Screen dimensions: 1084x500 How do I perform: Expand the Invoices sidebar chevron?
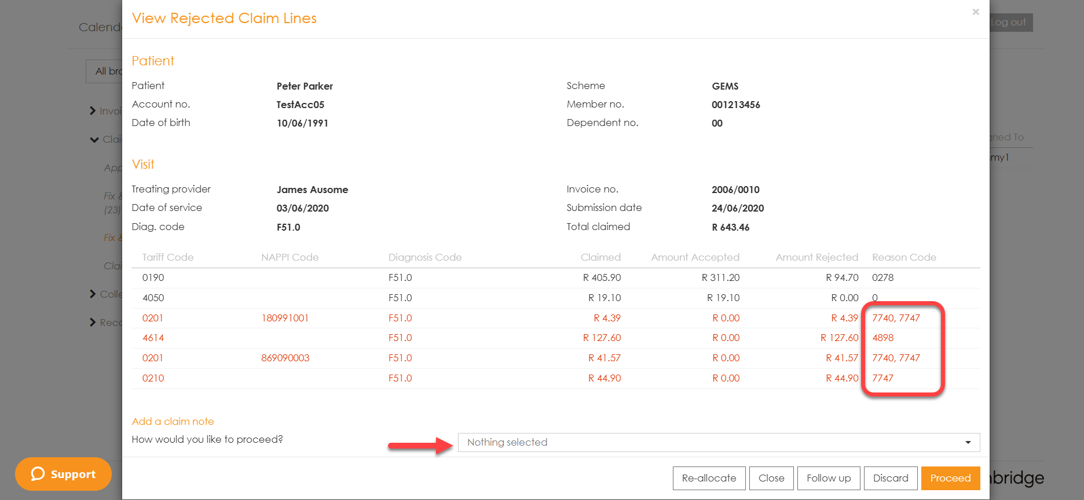click(x=93, y=111)
